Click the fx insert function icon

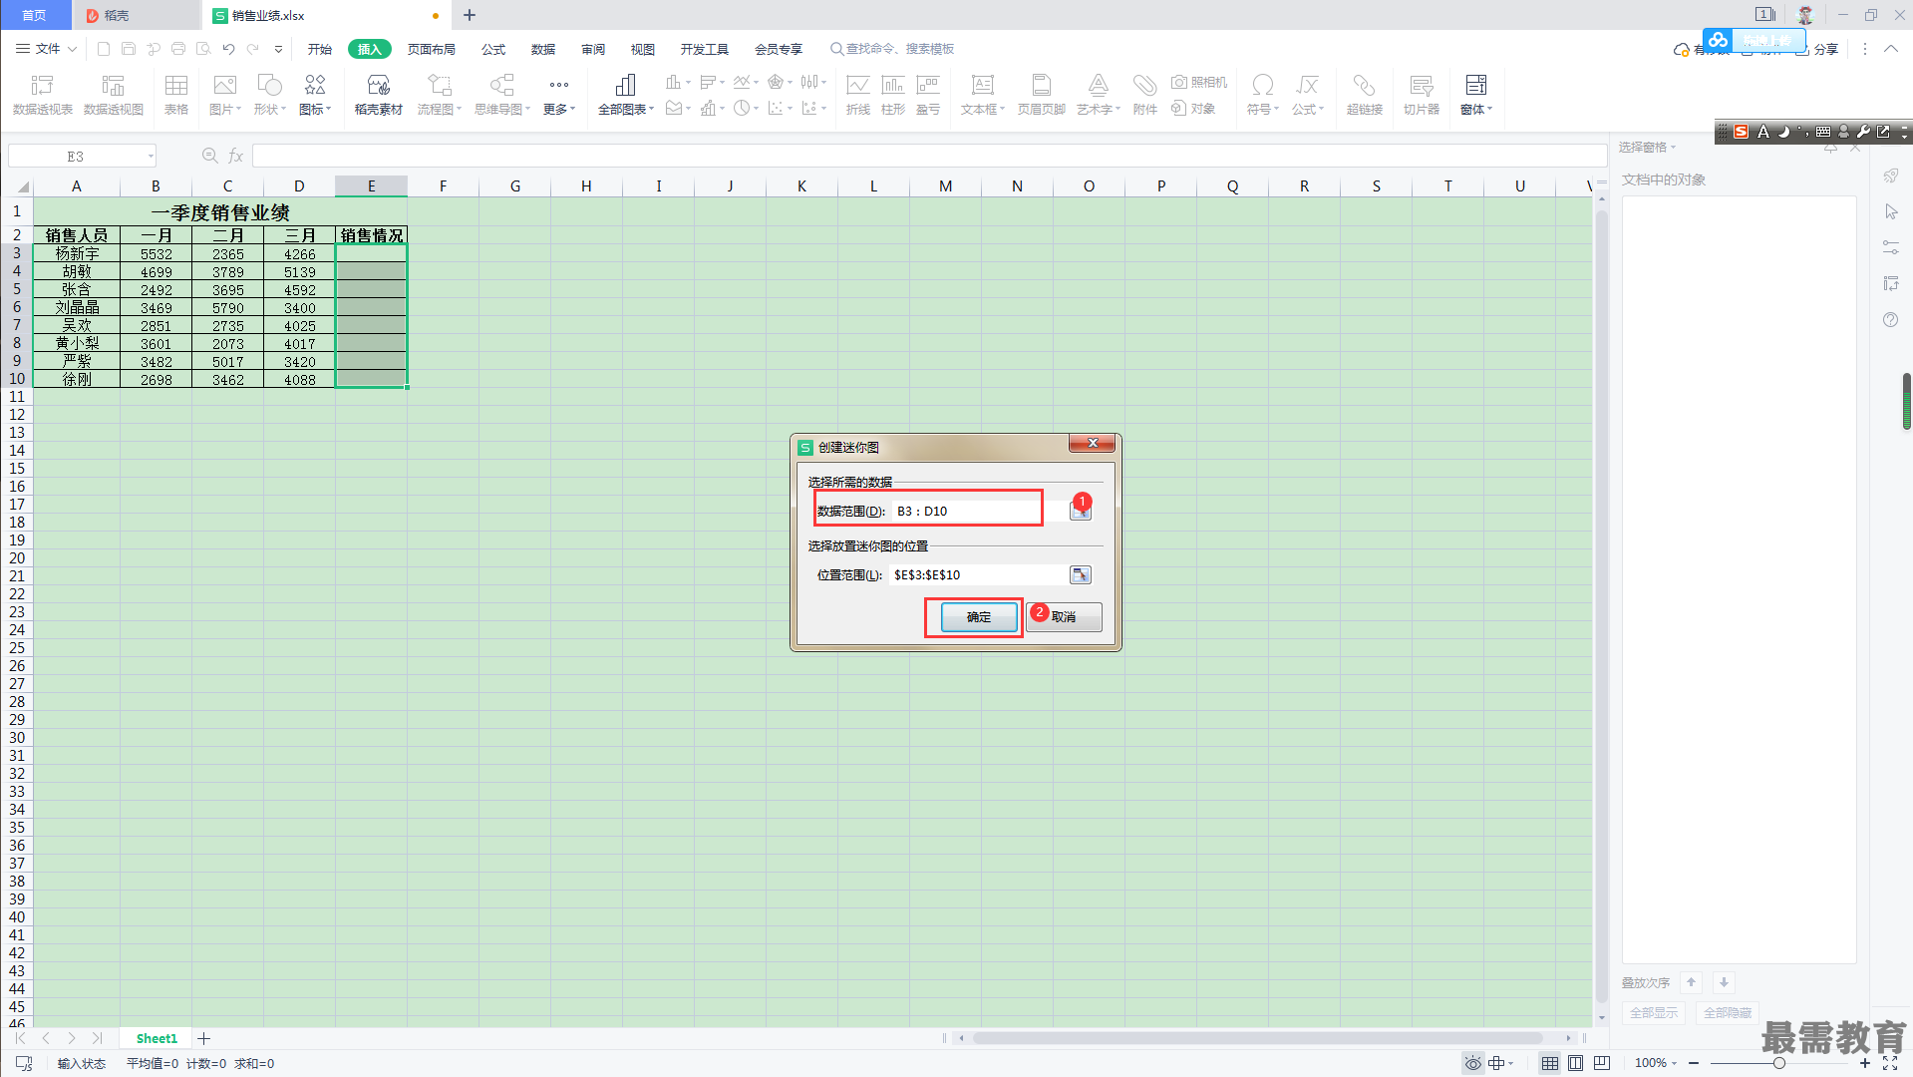pyautogui.click(x=236, y=156)
